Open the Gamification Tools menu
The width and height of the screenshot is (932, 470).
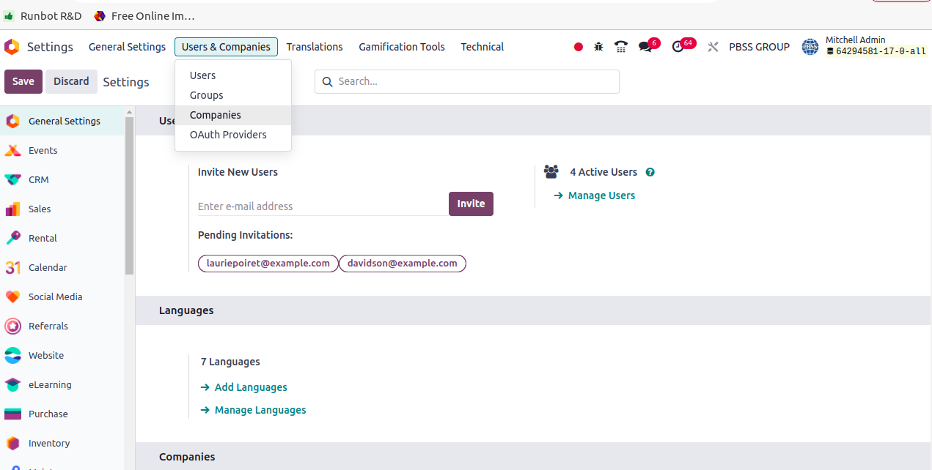click(402, 47)
